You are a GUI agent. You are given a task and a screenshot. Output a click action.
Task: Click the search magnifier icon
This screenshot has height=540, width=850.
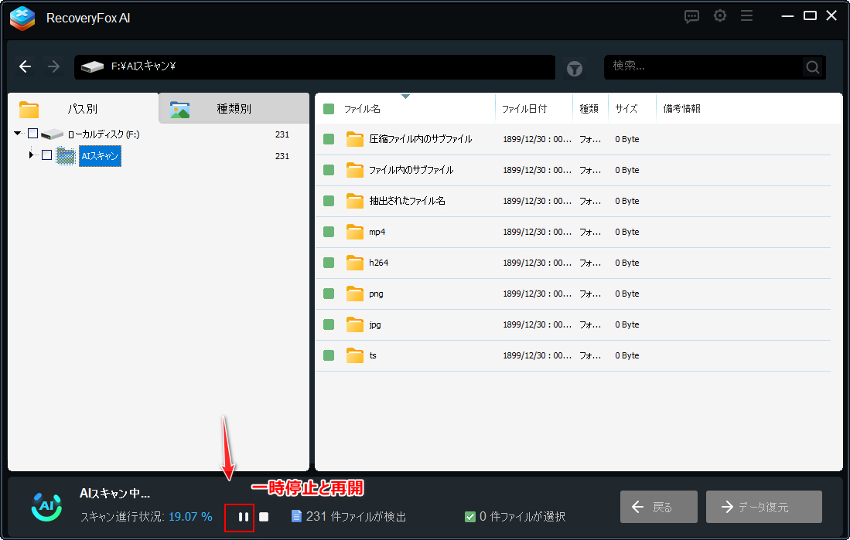[x=813, y=67]
